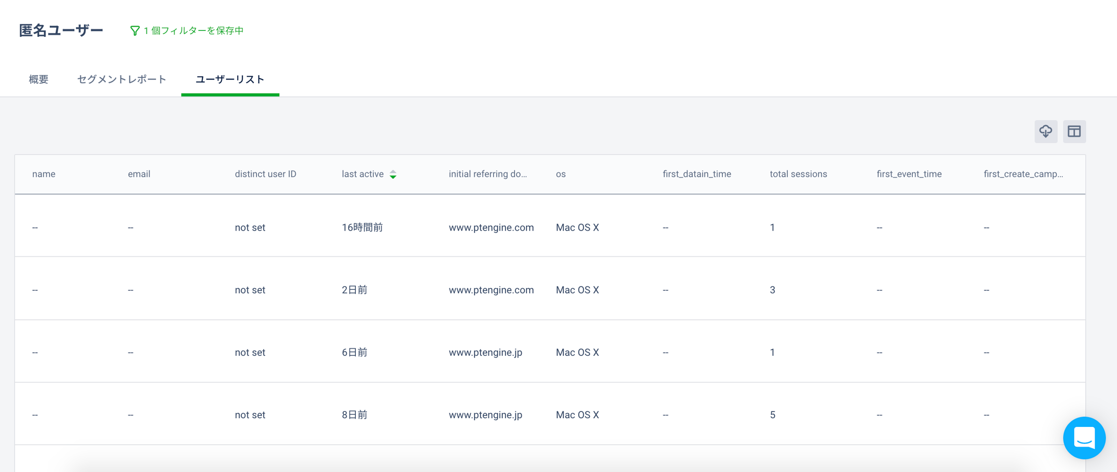Click the first_event_time column header
Viewport: 1117px width, 472px height.
tap(909, 174)
